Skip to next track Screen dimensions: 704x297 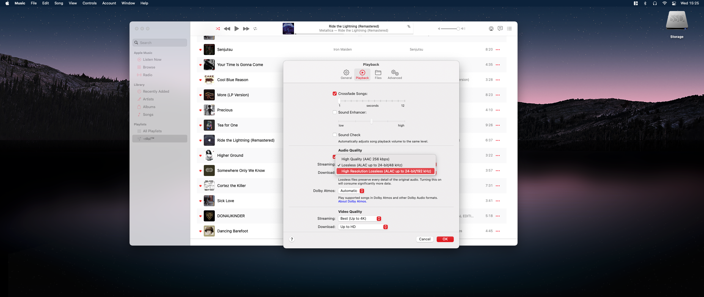point(246,29)
